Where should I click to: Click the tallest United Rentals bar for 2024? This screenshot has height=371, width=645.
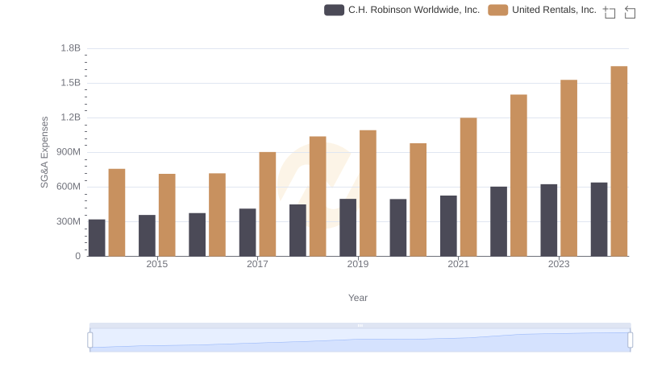[x=618, y=161]
